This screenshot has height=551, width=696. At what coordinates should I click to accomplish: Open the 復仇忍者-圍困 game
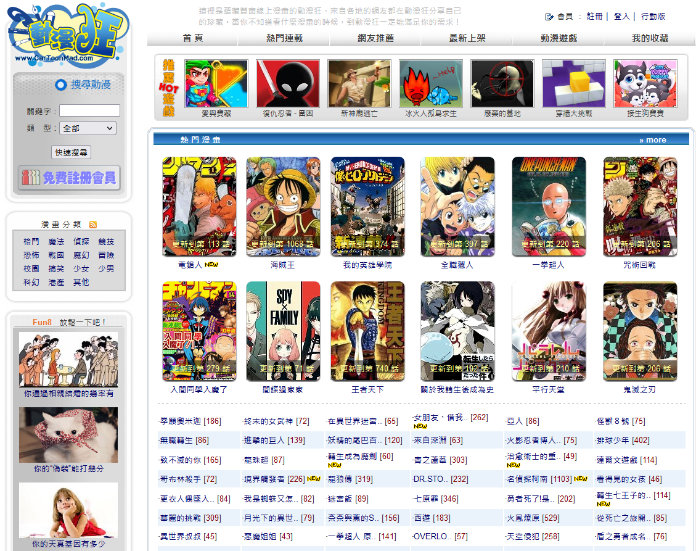click(x=287, y=83)
